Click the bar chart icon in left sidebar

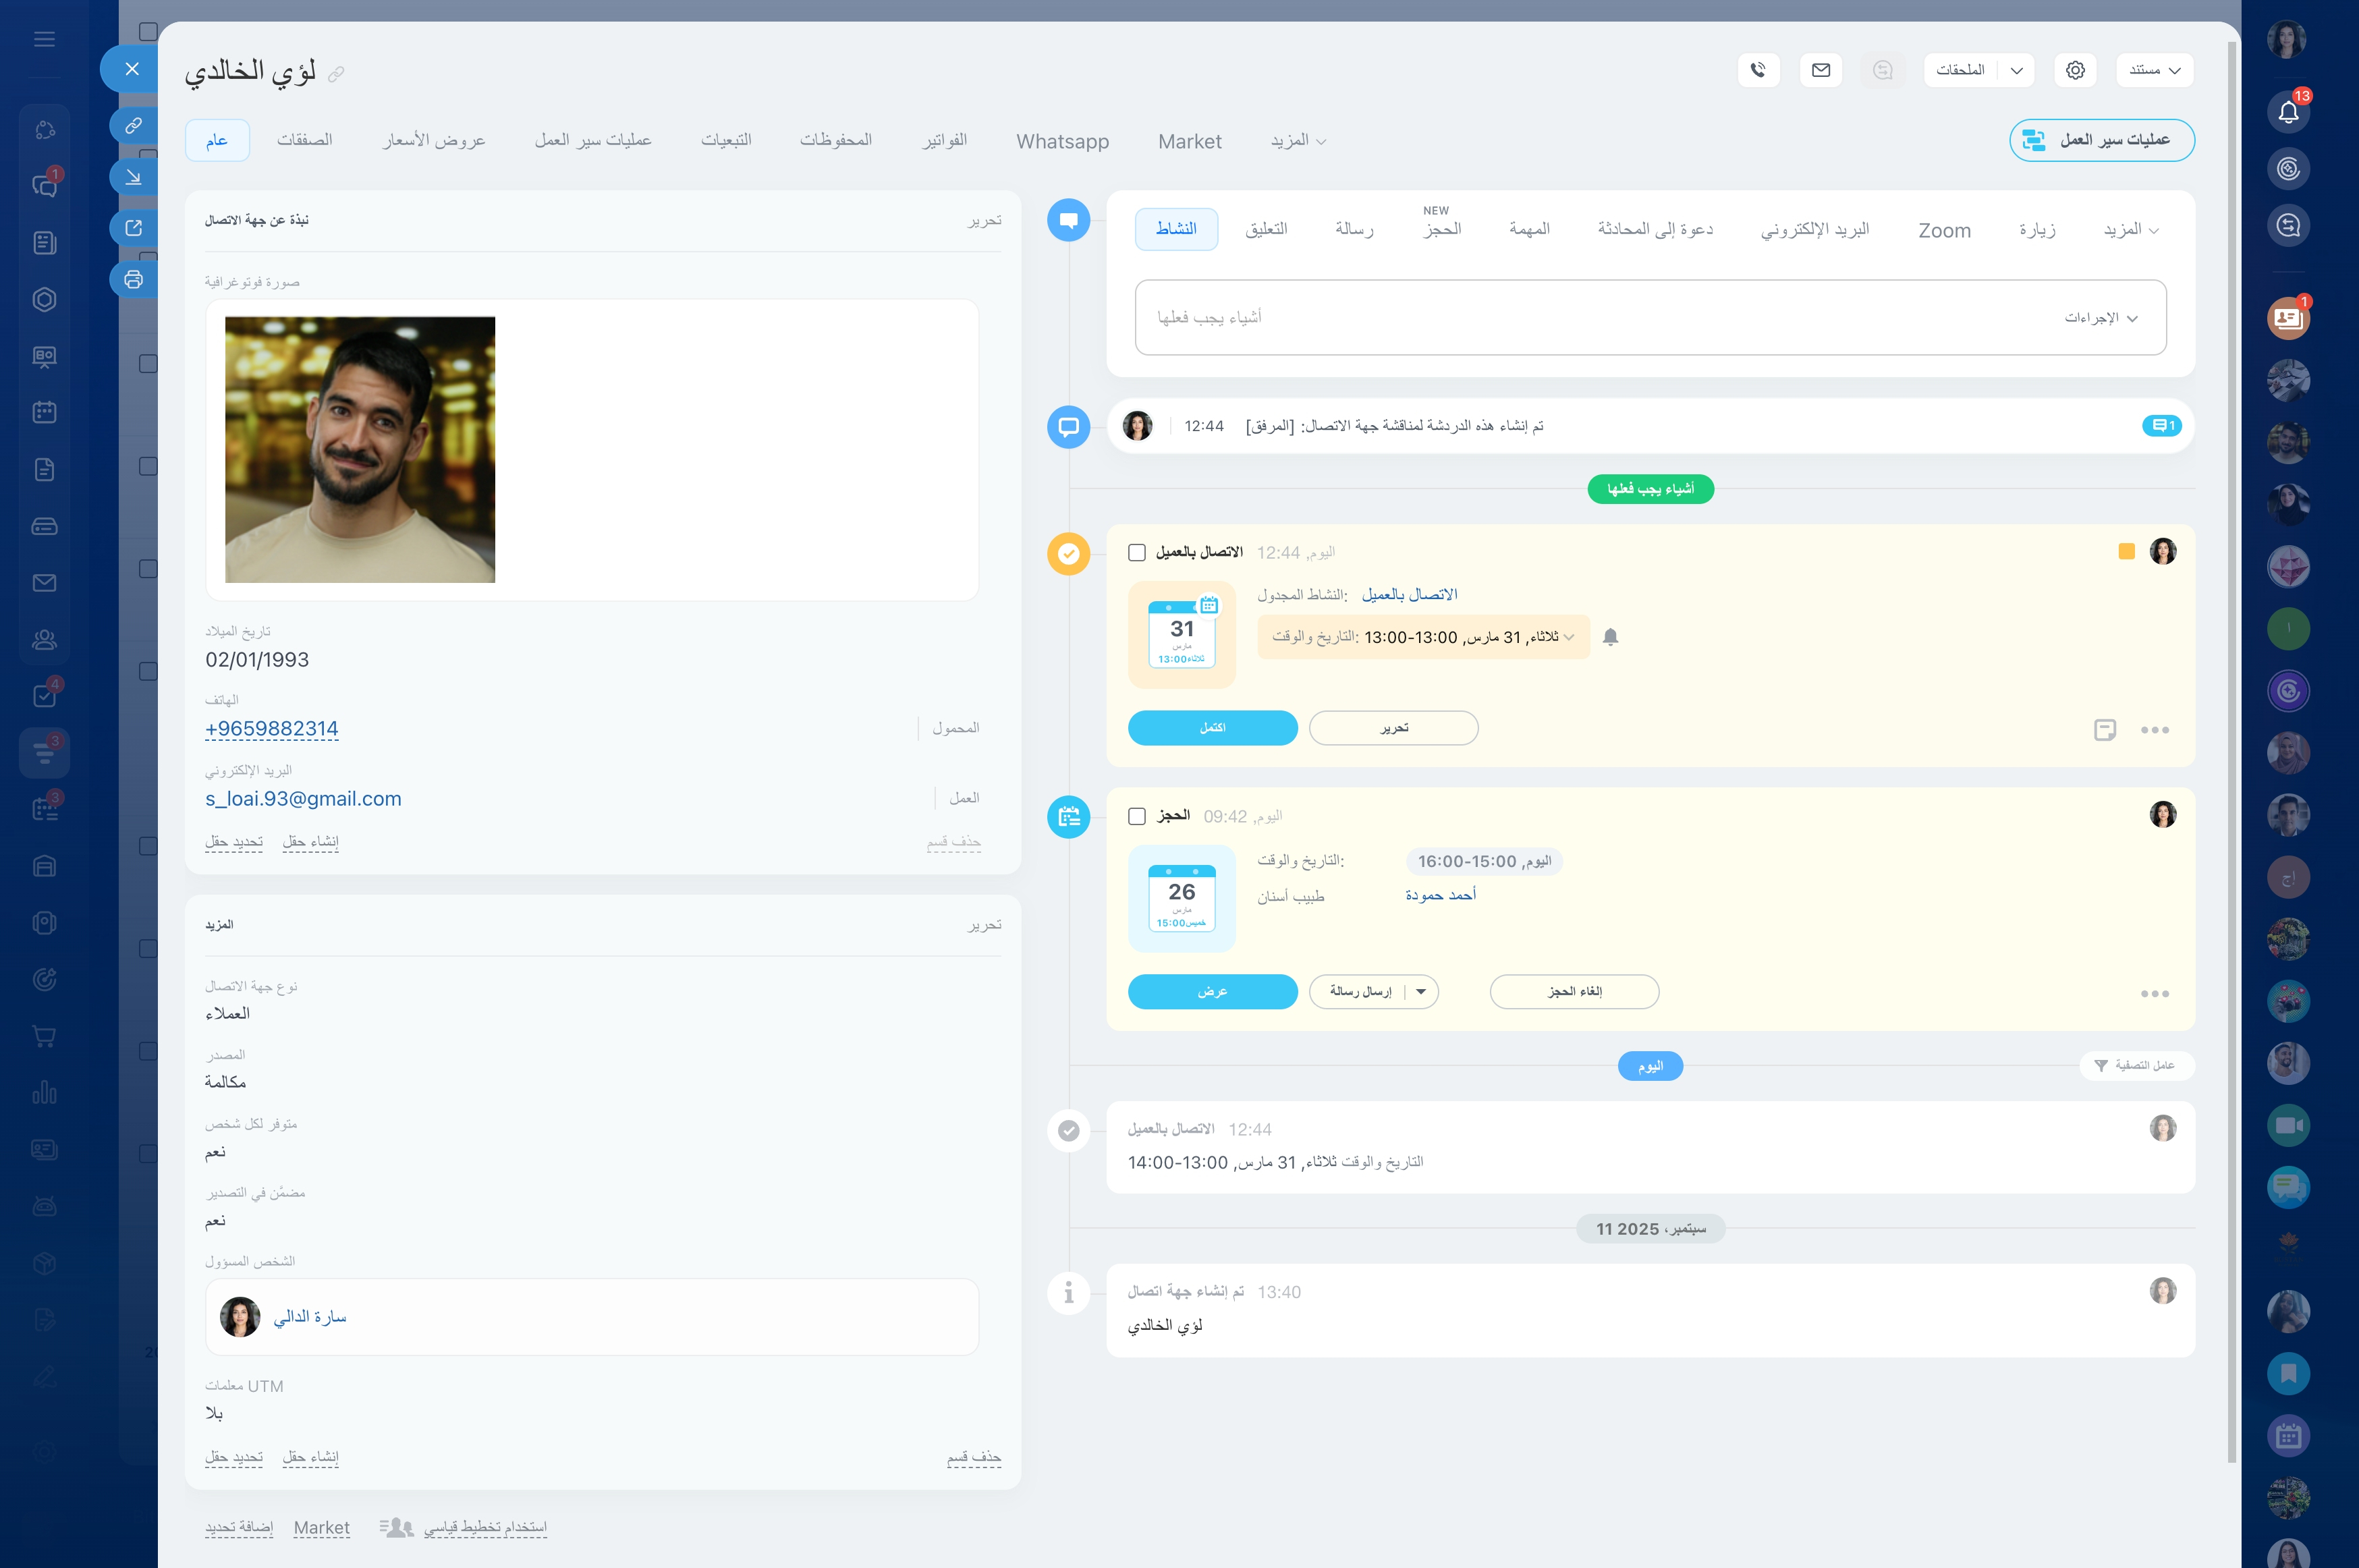point(44,1093)
